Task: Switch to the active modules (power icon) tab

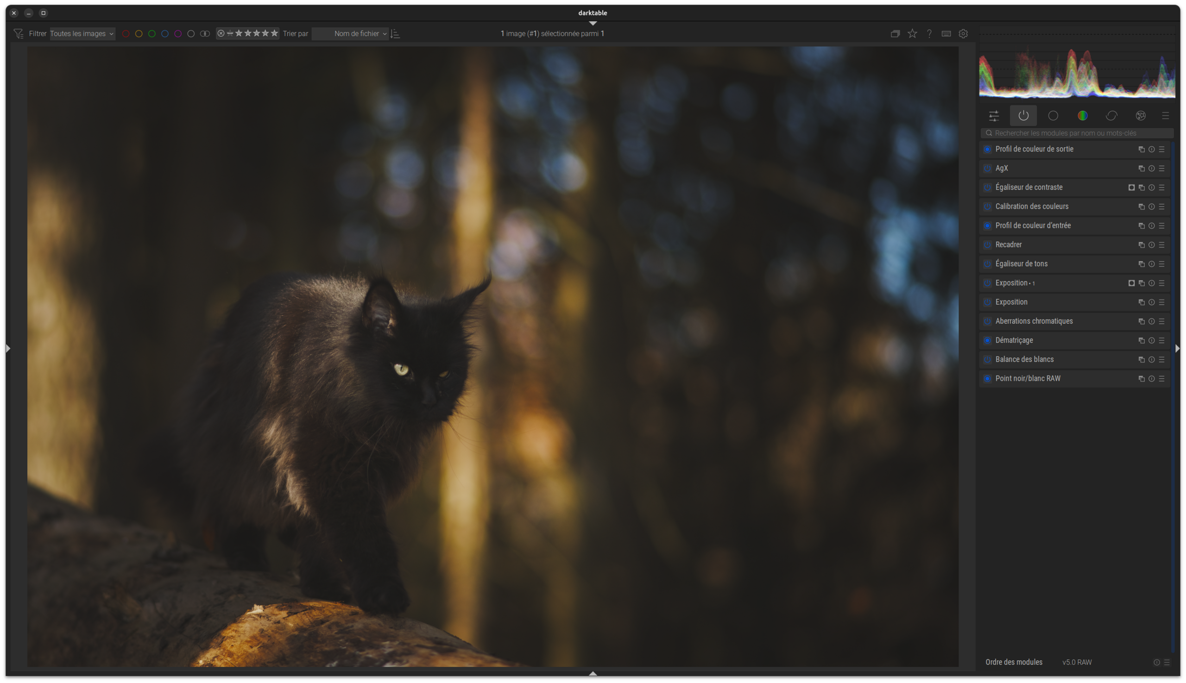Action: (1023, 116)
